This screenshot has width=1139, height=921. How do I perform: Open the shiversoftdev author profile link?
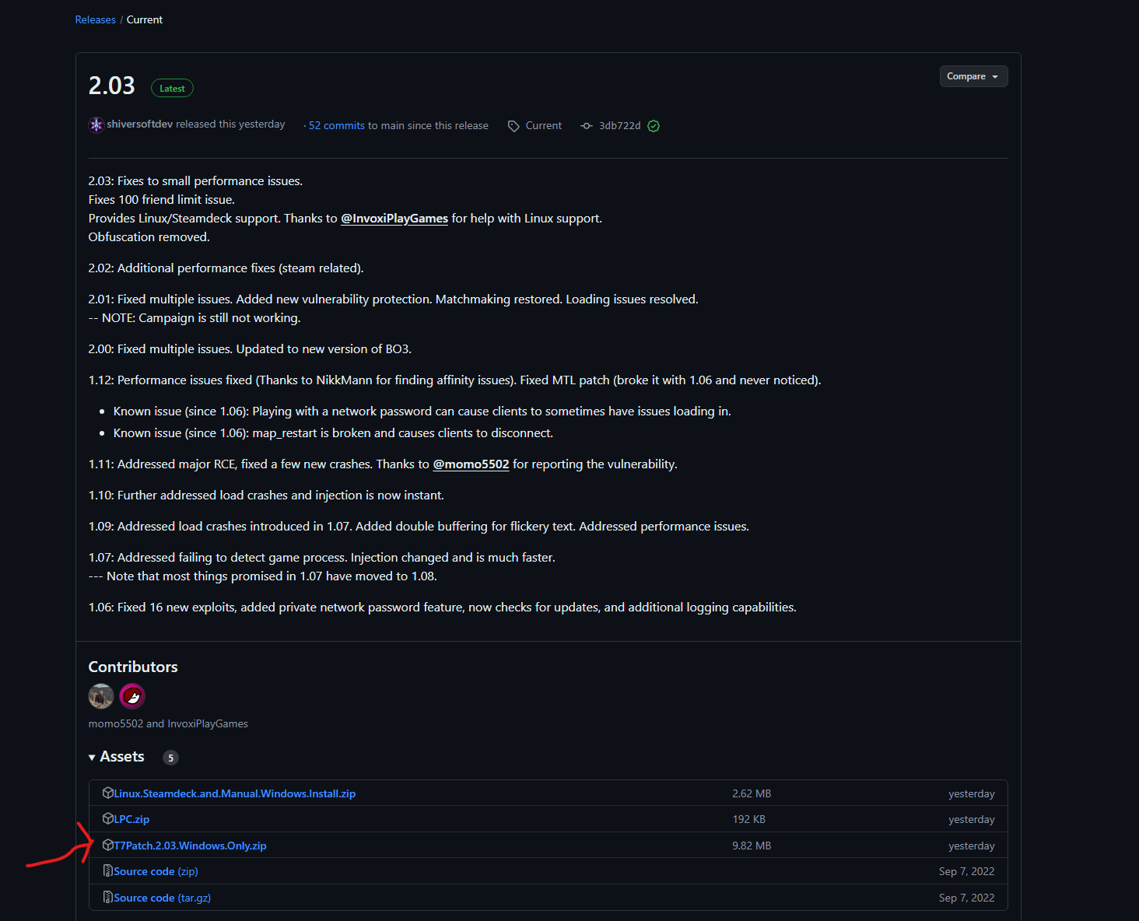[x=140, y=124]
